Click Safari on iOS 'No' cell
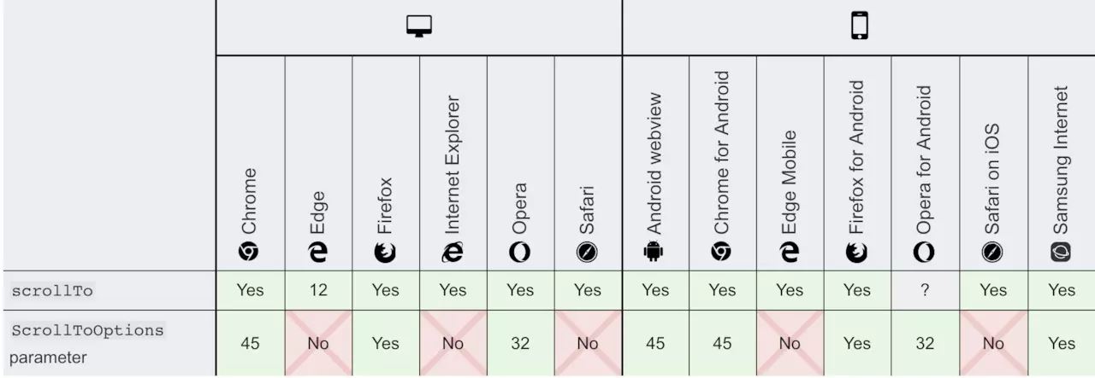This screenshot has height=378, width=1095. [x=993, y=343]
